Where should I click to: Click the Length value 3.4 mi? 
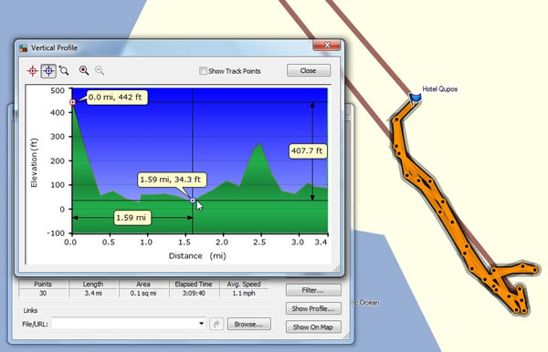click(x=93, y=294)
